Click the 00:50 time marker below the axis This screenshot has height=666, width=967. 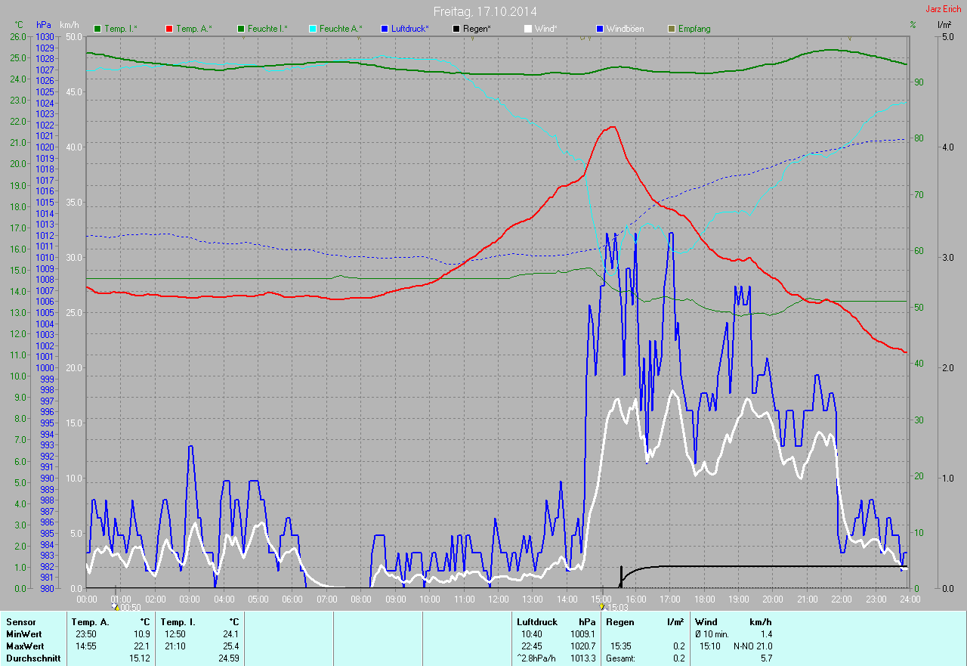click(x=127, y=606)
